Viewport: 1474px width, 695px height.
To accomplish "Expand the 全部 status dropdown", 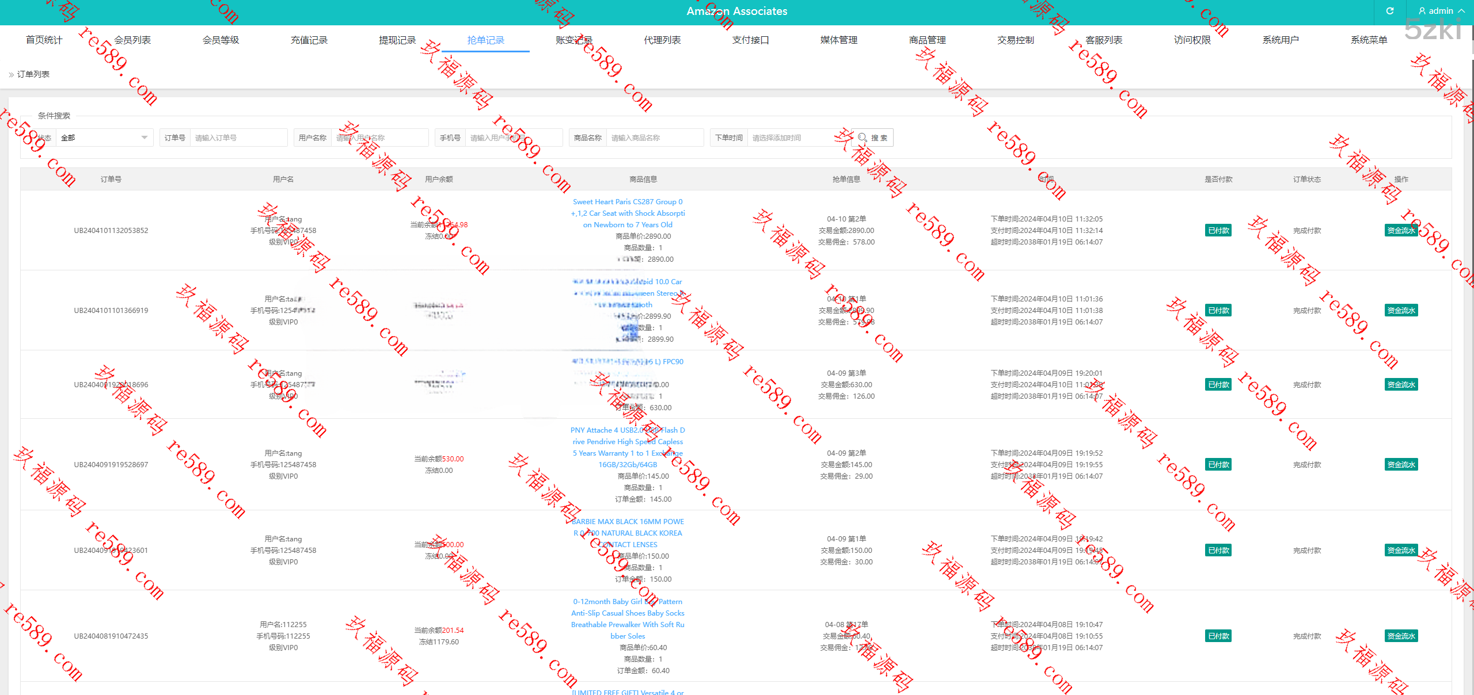I will coord(104,138).
